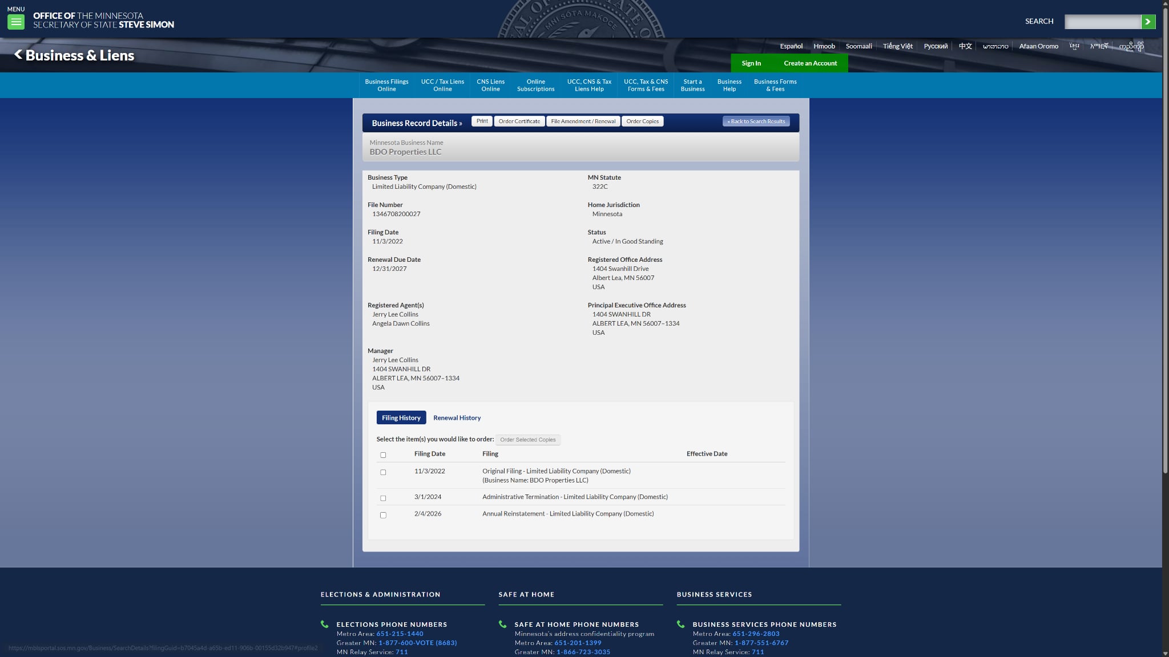Open Business Help menu item
1169x657 pixels.
(729, 86)
